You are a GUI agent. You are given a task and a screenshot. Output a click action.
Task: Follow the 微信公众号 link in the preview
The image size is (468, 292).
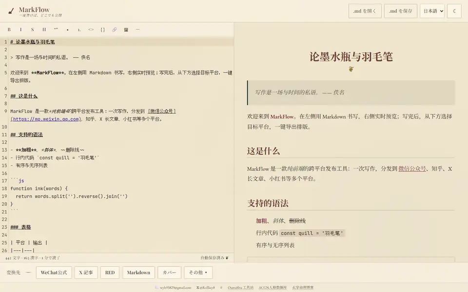coord(412,169)
